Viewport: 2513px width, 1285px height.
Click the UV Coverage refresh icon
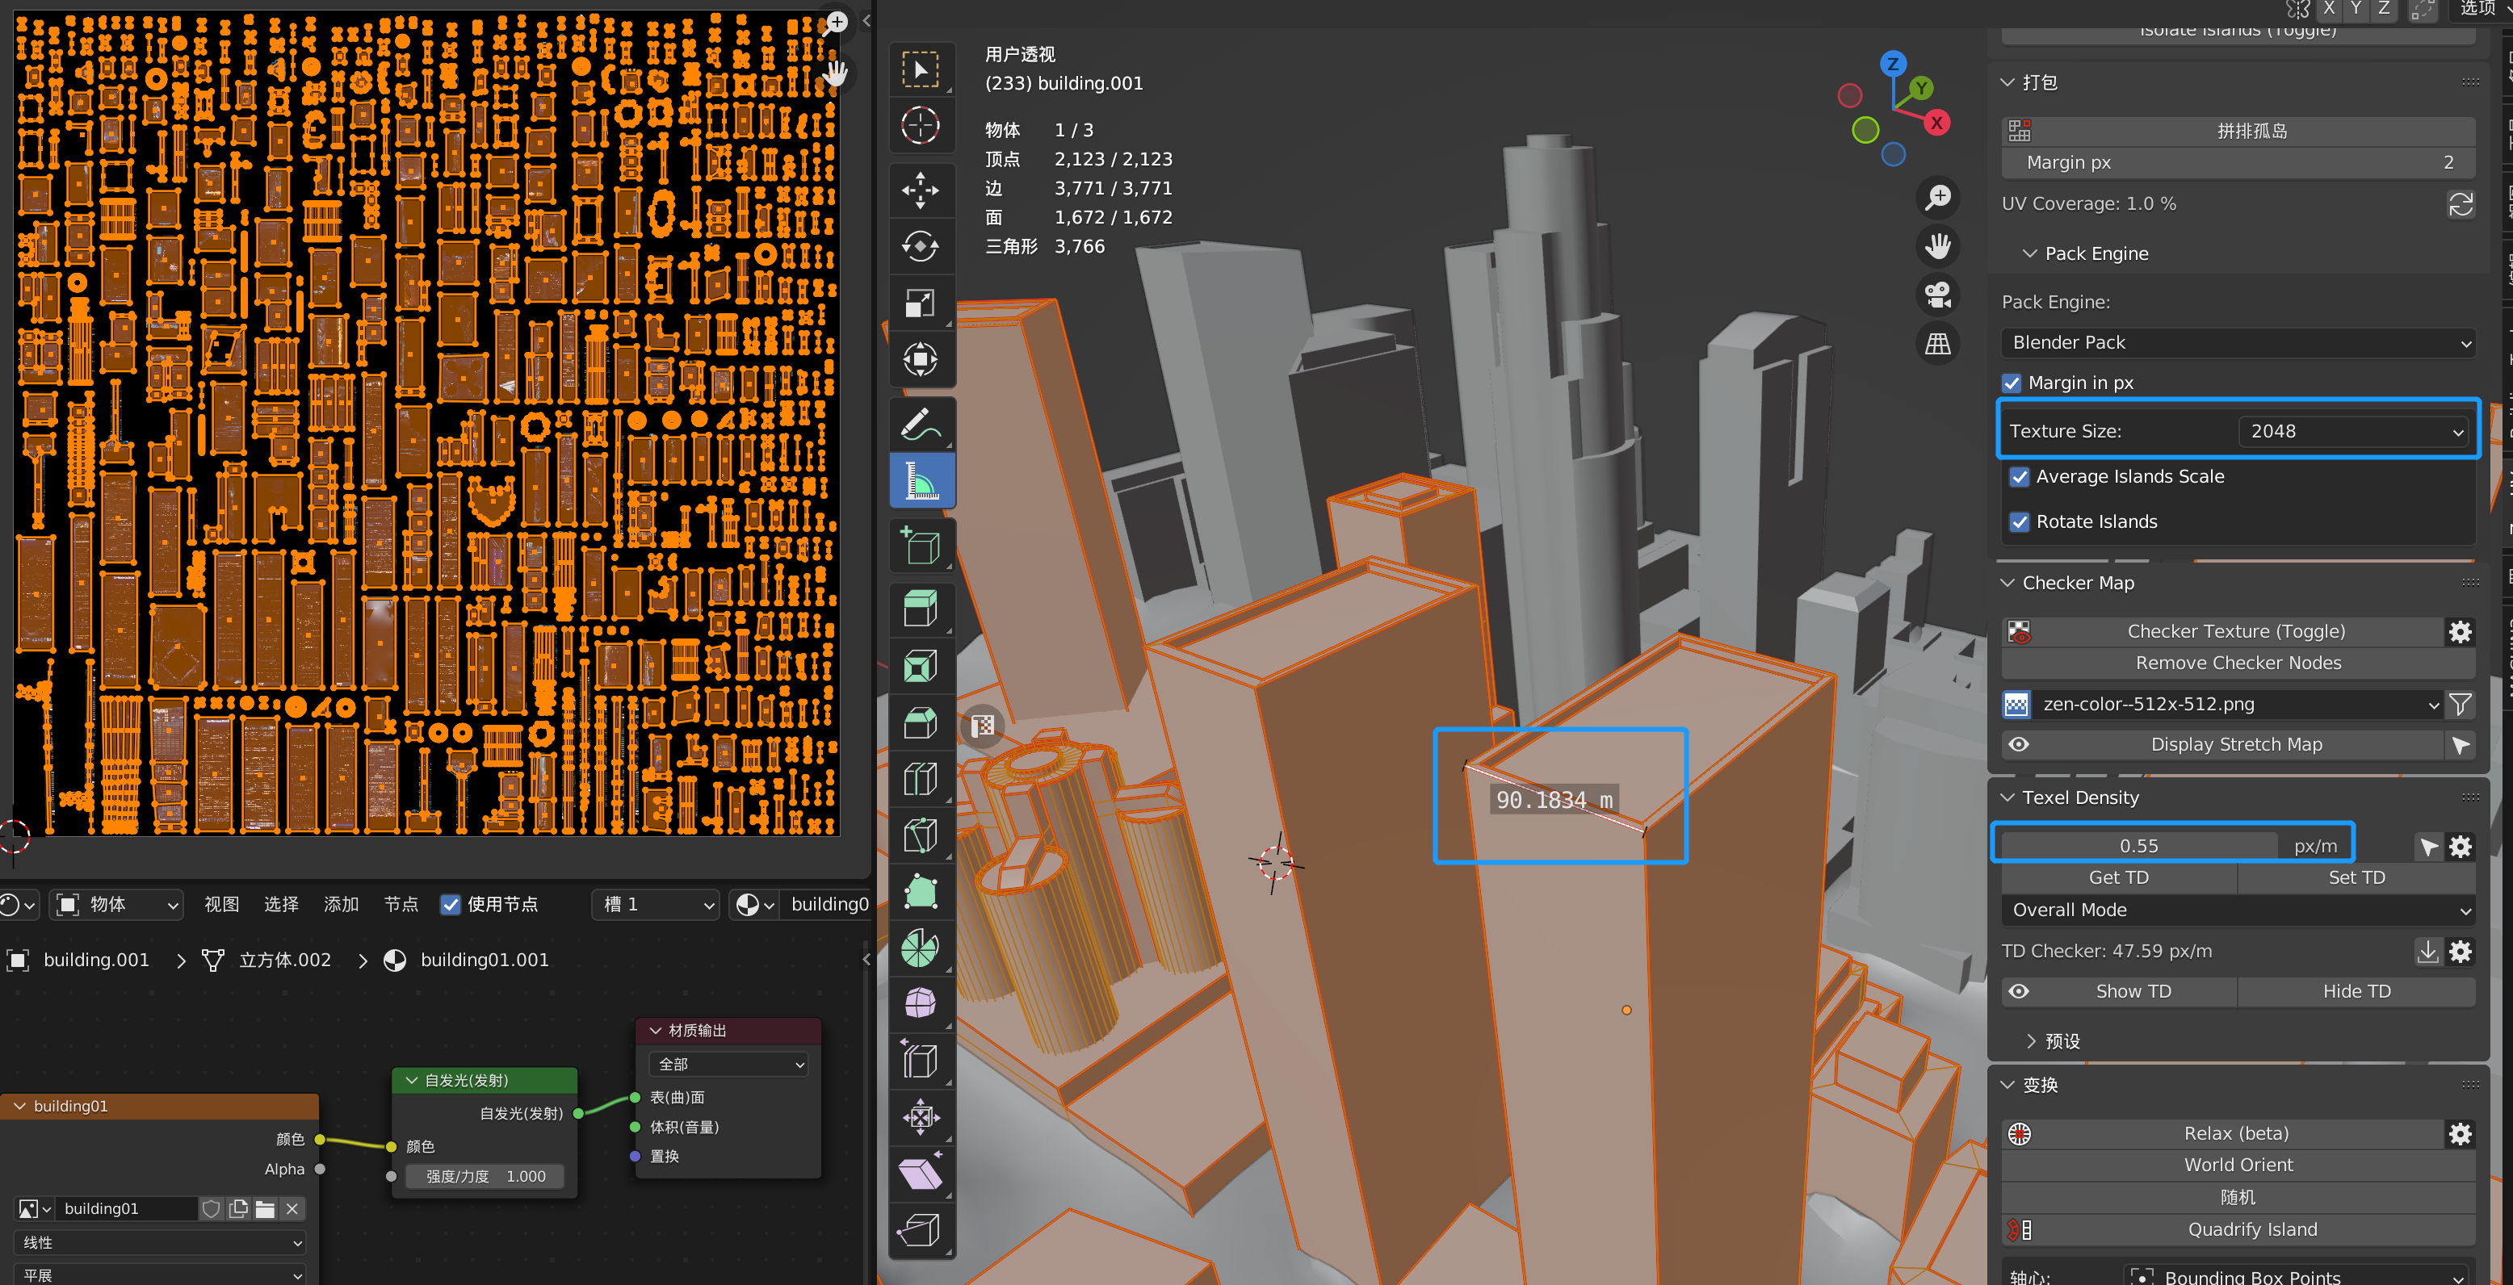coord(2461,203)
